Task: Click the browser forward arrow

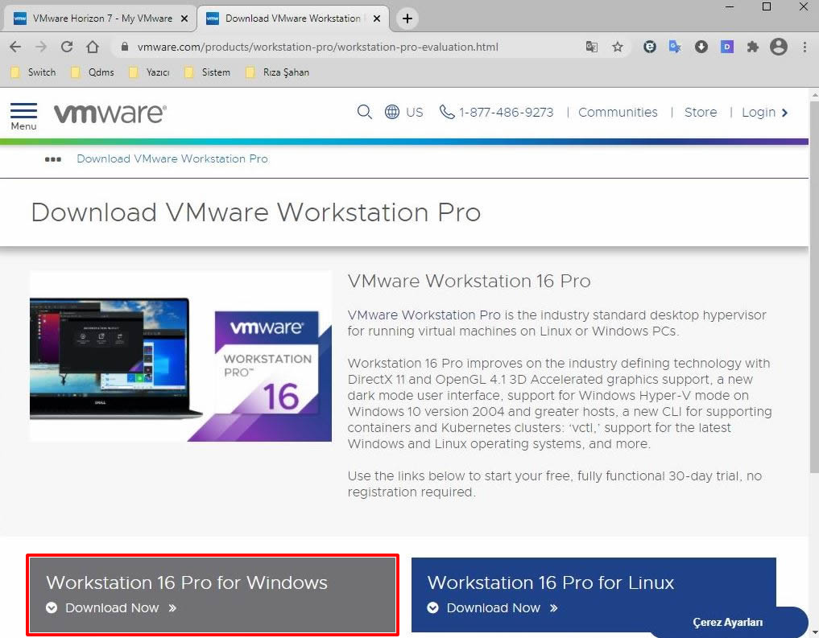Action: tap(41, 47)
